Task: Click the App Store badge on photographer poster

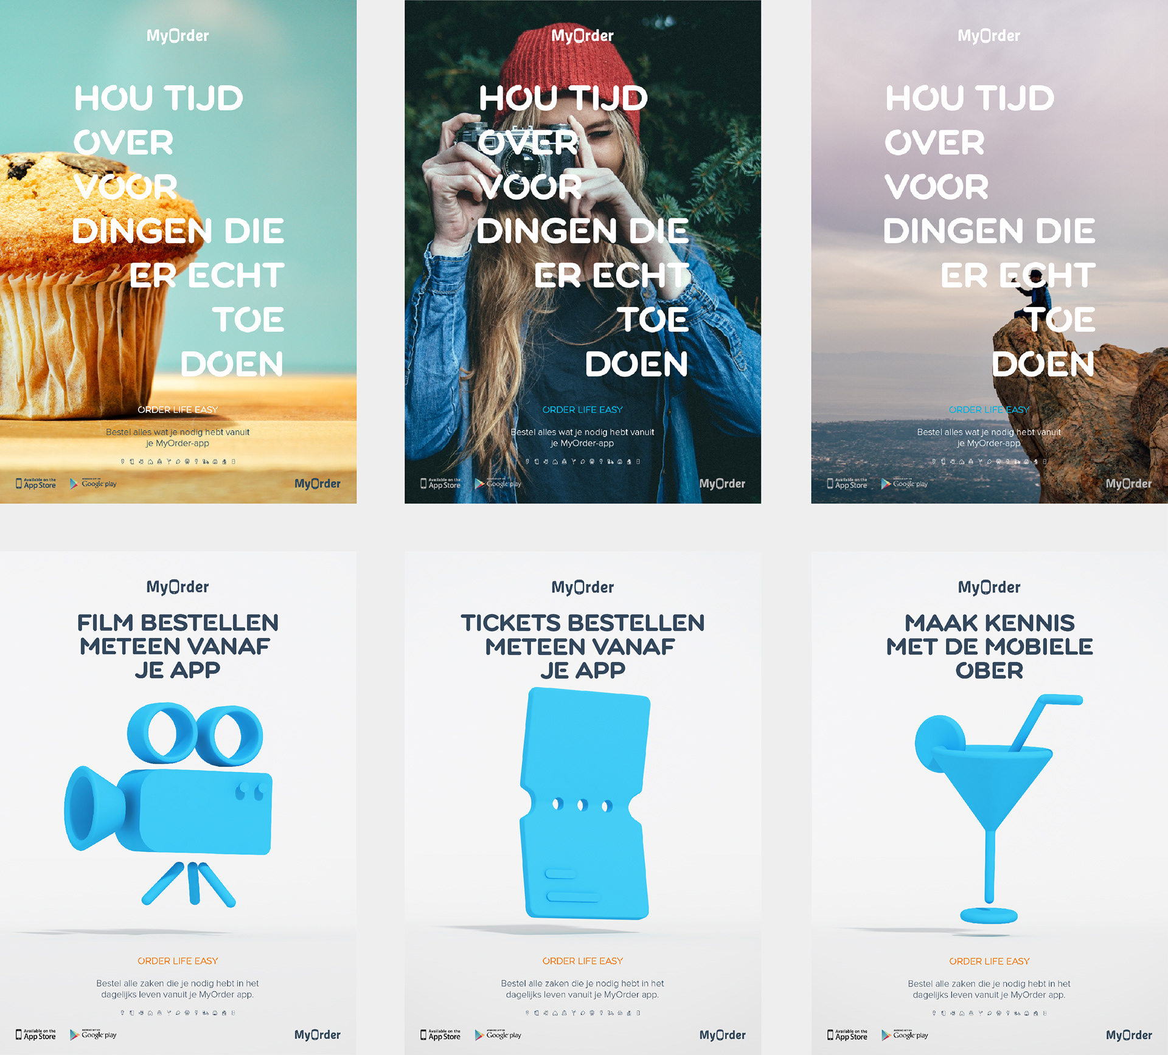Action: (441, 483)
